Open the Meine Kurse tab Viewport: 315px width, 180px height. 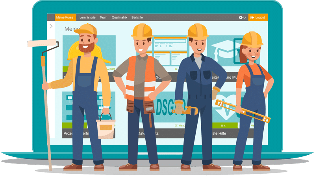coord(65,17)
